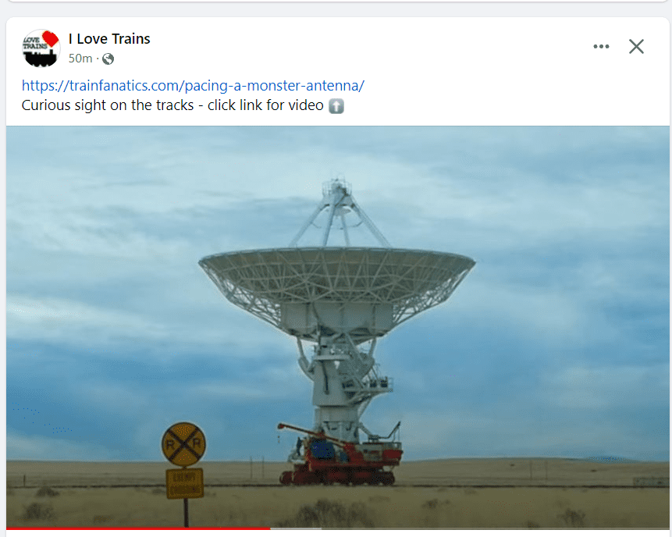
Task: Open the I Love Trains page name
Action: (109, 39)
